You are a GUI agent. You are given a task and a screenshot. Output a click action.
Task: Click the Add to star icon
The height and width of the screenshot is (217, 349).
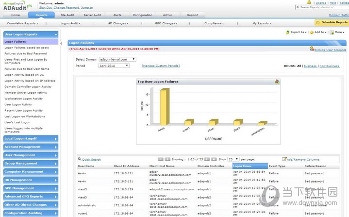click(312, 32)
